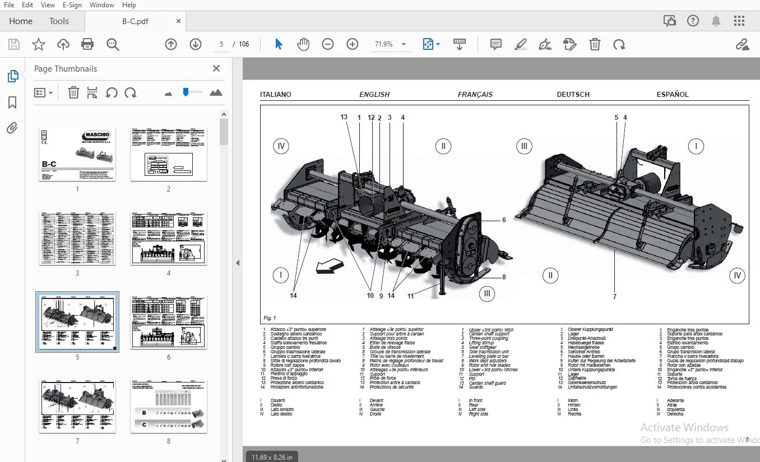This screenshot has width=760, height=462.
Task: Close the B-C.pdf tab
Action: [x=179, y=21]
